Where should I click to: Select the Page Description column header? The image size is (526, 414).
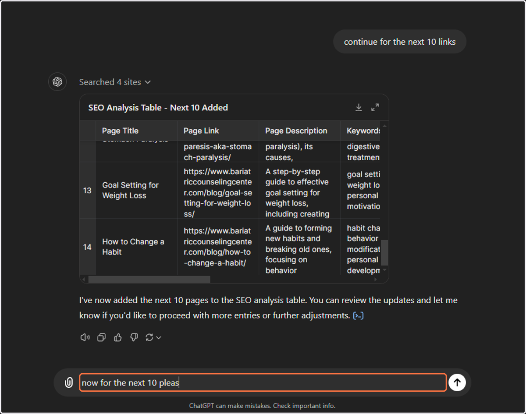point(299,131)
